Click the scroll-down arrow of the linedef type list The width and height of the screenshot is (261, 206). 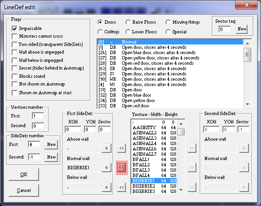click(247, 104)
